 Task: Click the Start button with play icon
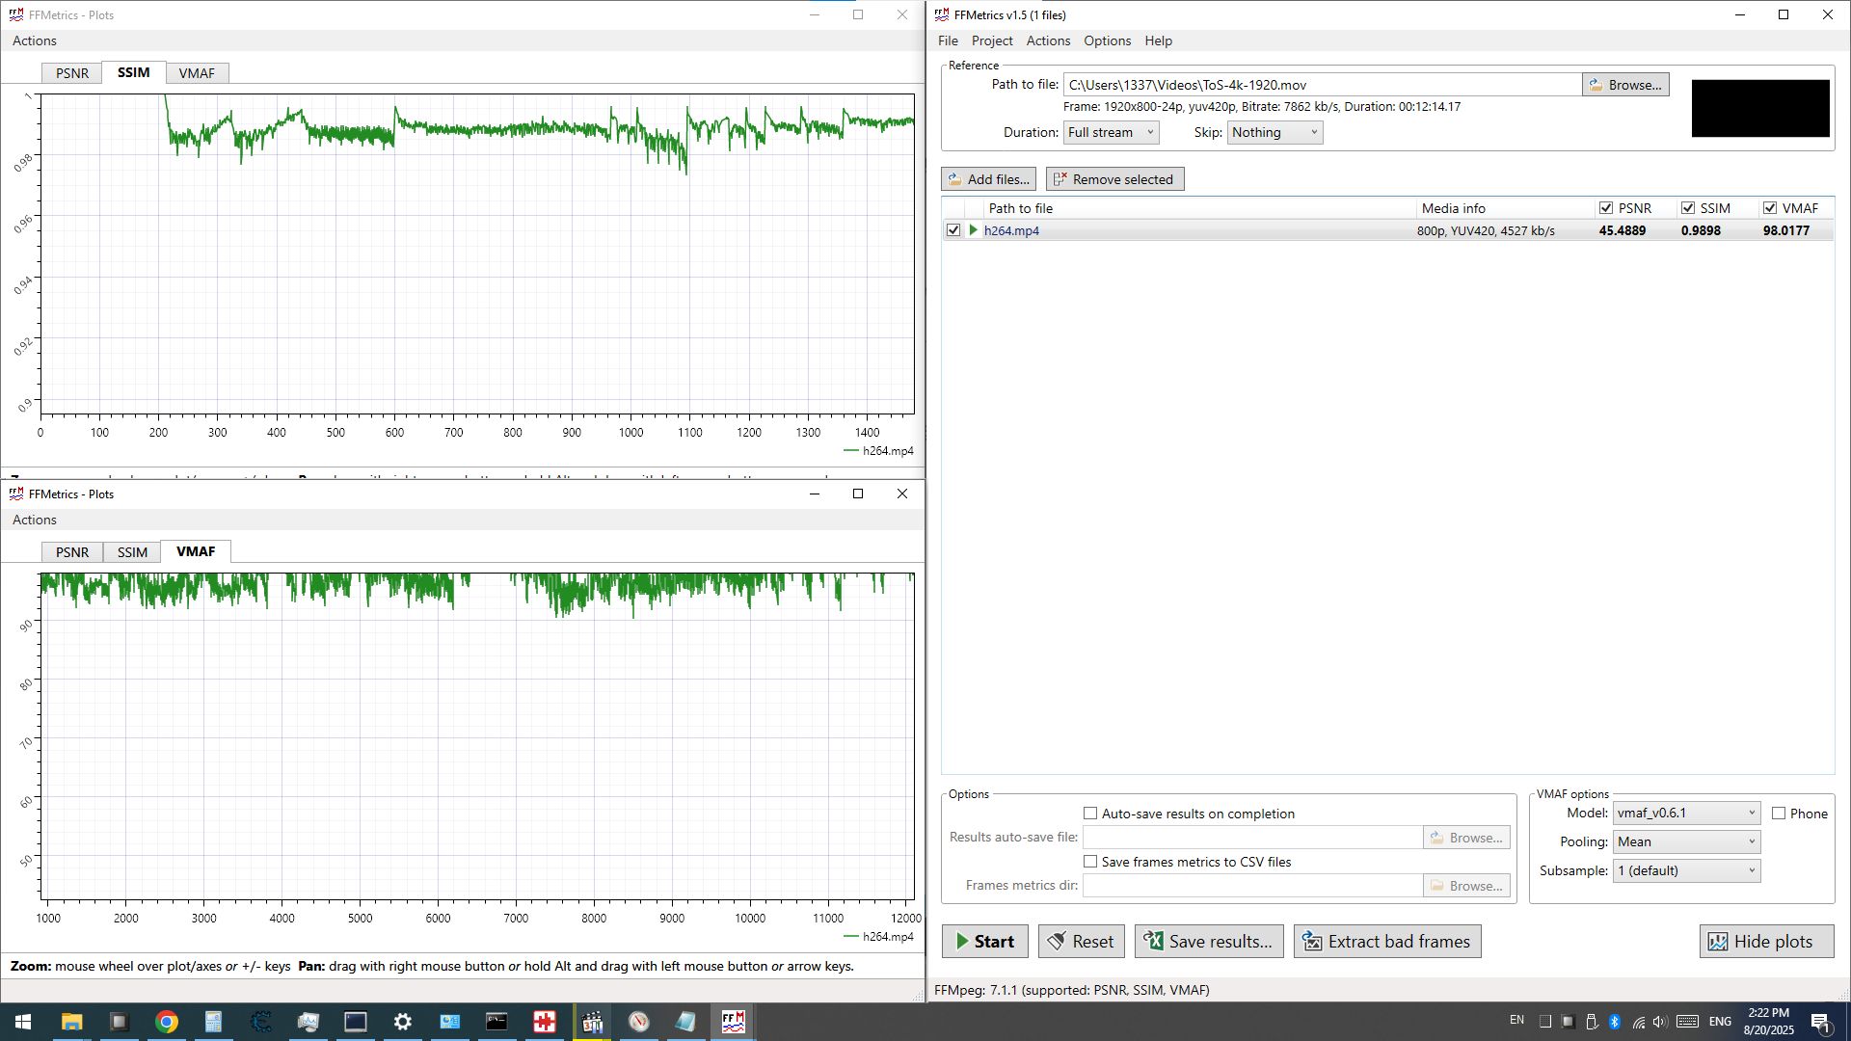[984, 942]
